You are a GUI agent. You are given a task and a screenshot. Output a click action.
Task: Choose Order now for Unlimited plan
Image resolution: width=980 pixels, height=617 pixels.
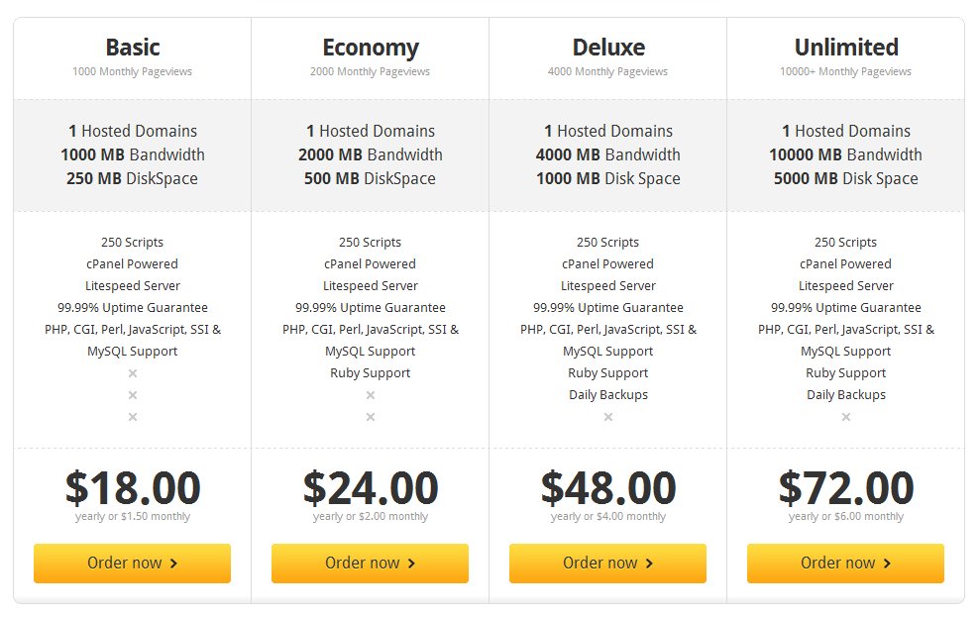click(x=845, y=563)
